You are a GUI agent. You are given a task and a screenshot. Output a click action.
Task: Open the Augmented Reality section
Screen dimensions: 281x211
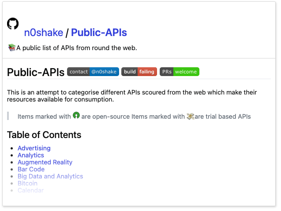pos(45,162)
